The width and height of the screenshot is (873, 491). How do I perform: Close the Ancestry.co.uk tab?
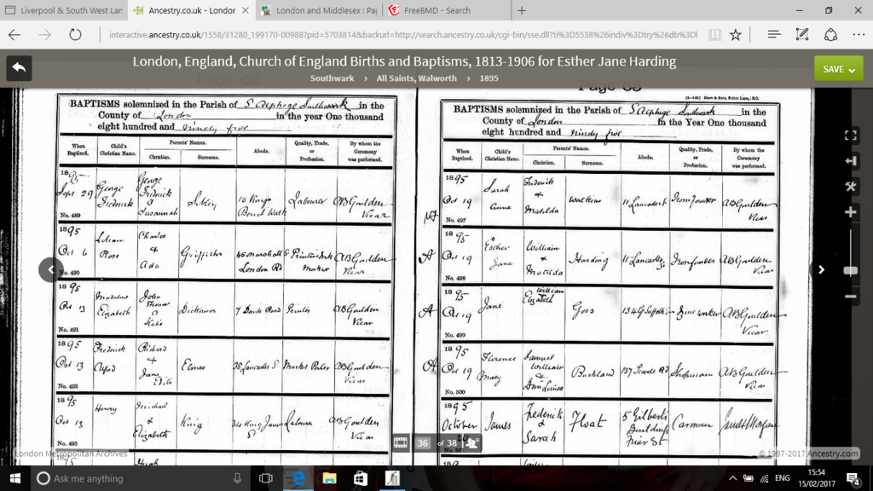pyautogui.click(x=245, y=10)
